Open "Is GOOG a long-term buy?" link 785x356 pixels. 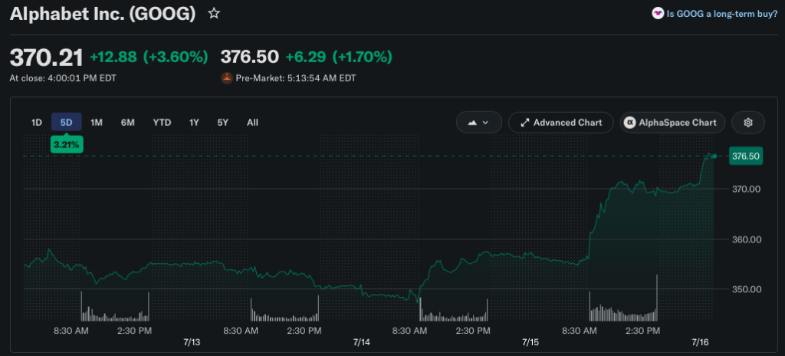click(x=721, y=14)
